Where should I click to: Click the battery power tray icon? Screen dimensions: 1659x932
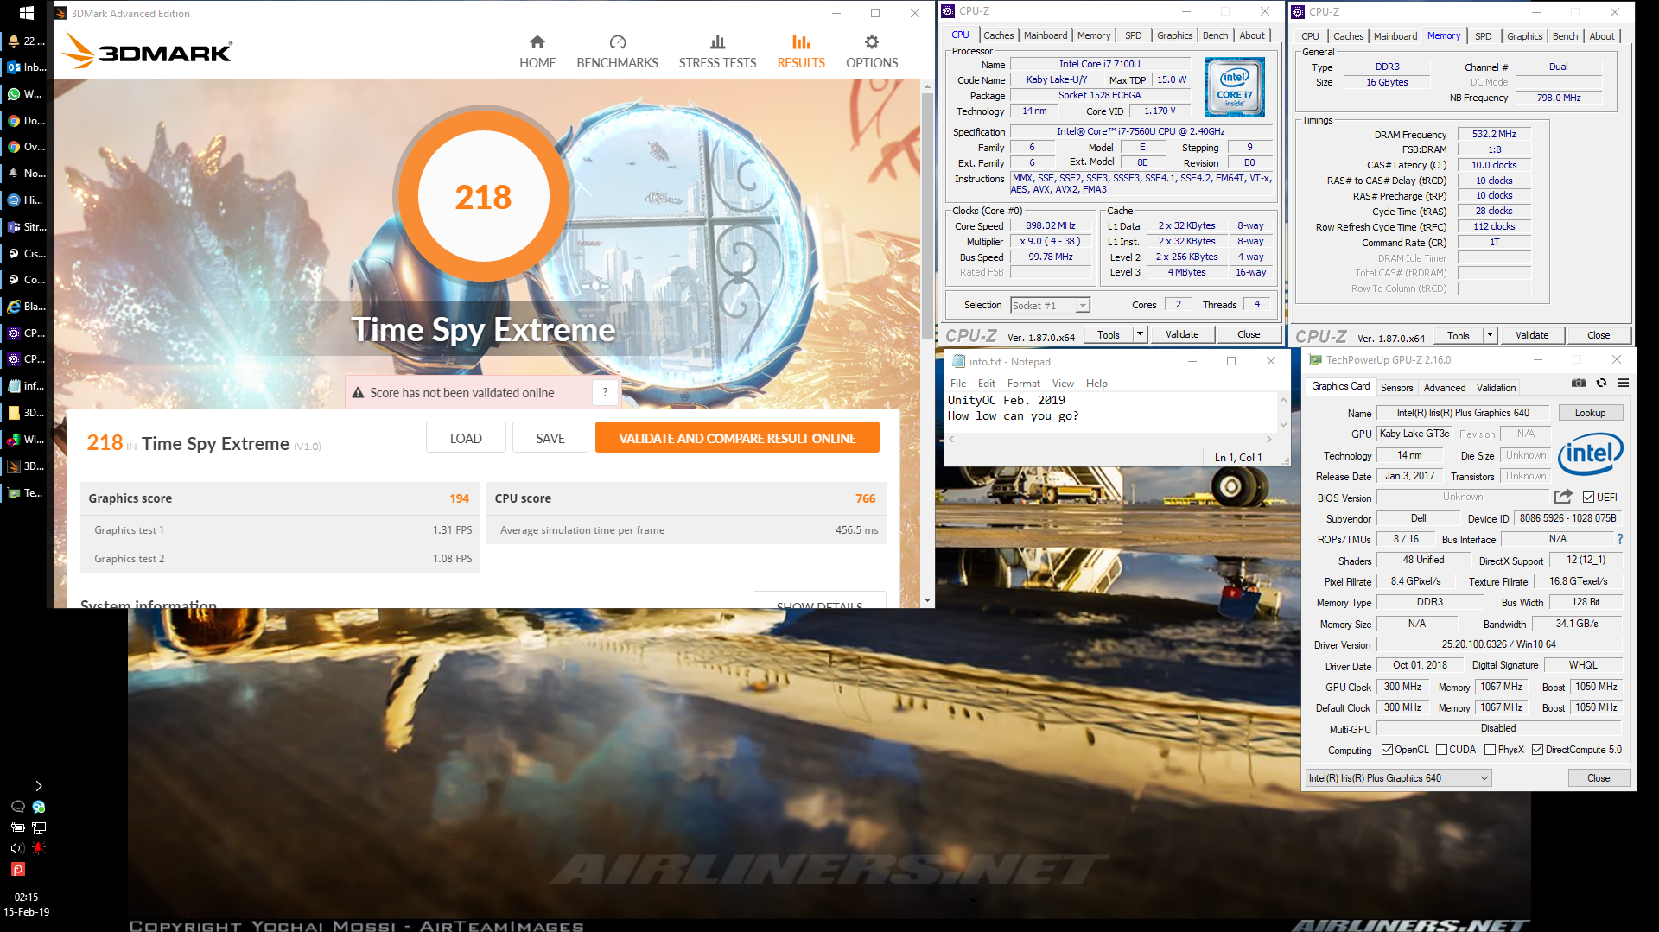tap(17, 827)
